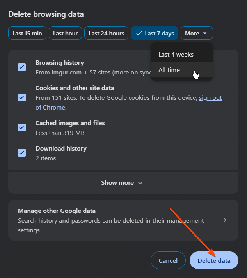This screenshot has height=278, width=247.
Task: Switch to the Last hour time range
Action: pyautogui.click(x=65, y=34)
